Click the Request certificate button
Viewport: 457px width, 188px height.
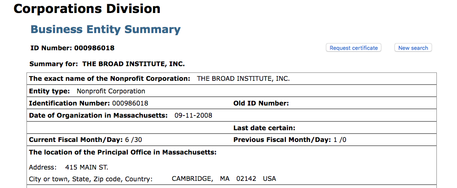pyautogui.click(x=354, y=48)
